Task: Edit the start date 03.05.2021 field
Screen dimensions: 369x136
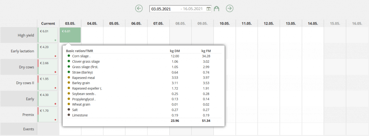Action: 165,9
